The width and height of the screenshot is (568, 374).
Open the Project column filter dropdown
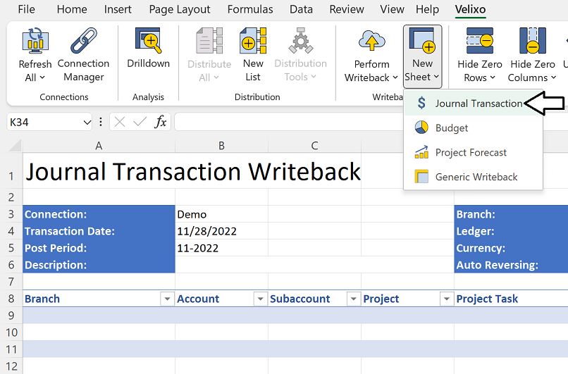tap(446, 299)
